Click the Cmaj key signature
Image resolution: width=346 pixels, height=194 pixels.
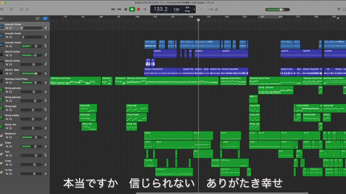click(187, 11)
